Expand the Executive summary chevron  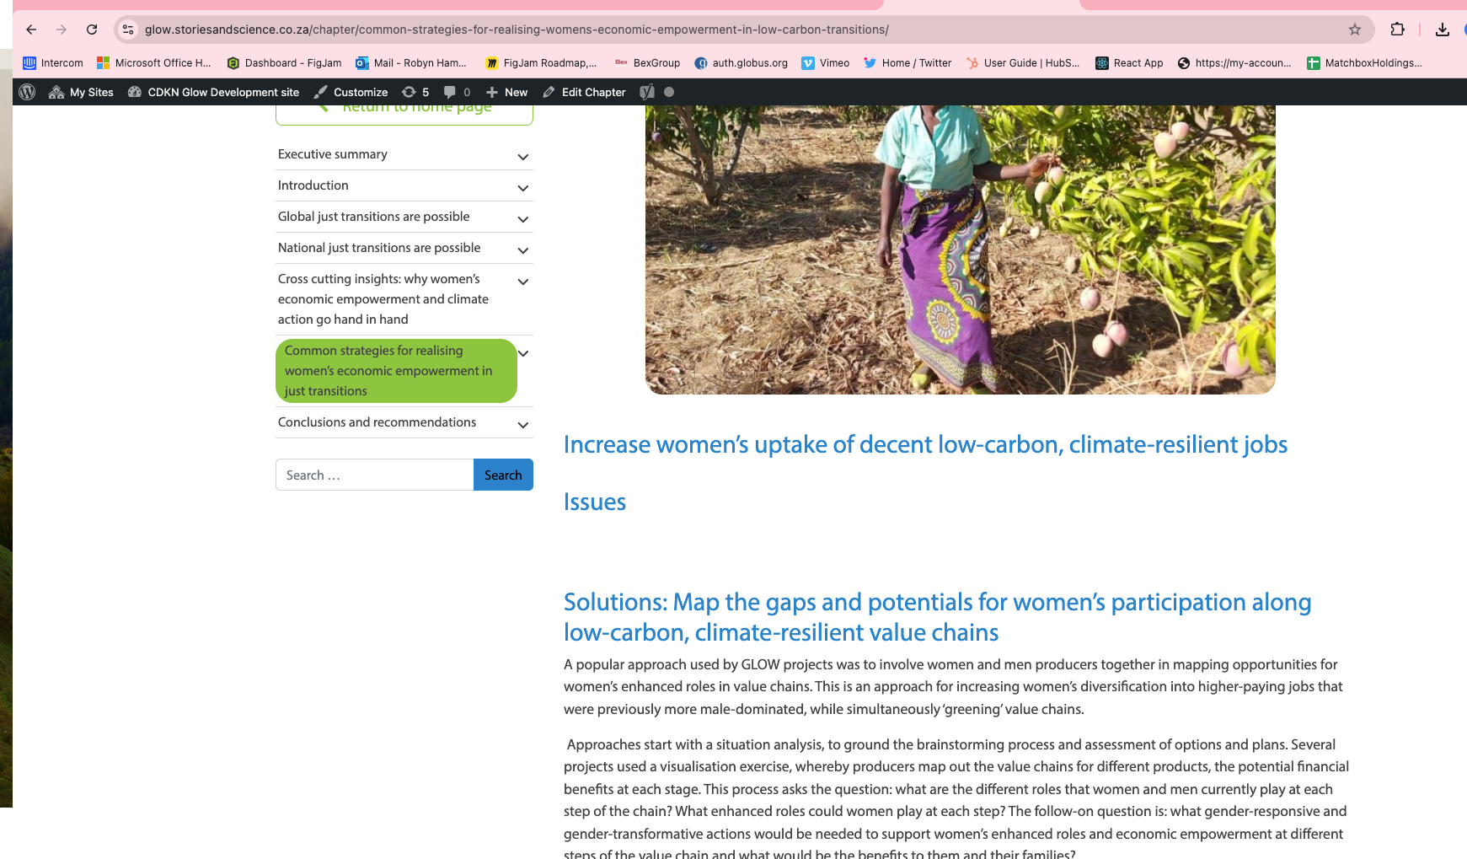click(x=522, y=157)
